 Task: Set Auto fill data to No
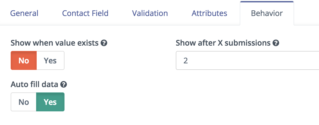click(24, 102)
